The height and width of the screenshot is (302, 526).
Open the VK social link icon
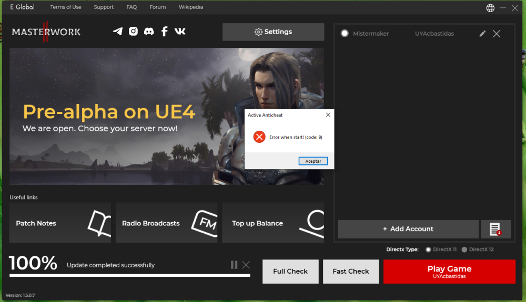pos(180,32)
